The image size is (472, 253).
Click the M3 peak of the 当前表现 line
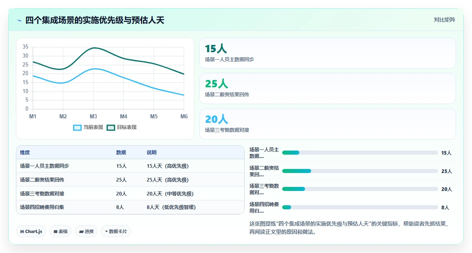click(x=94, y=69)
